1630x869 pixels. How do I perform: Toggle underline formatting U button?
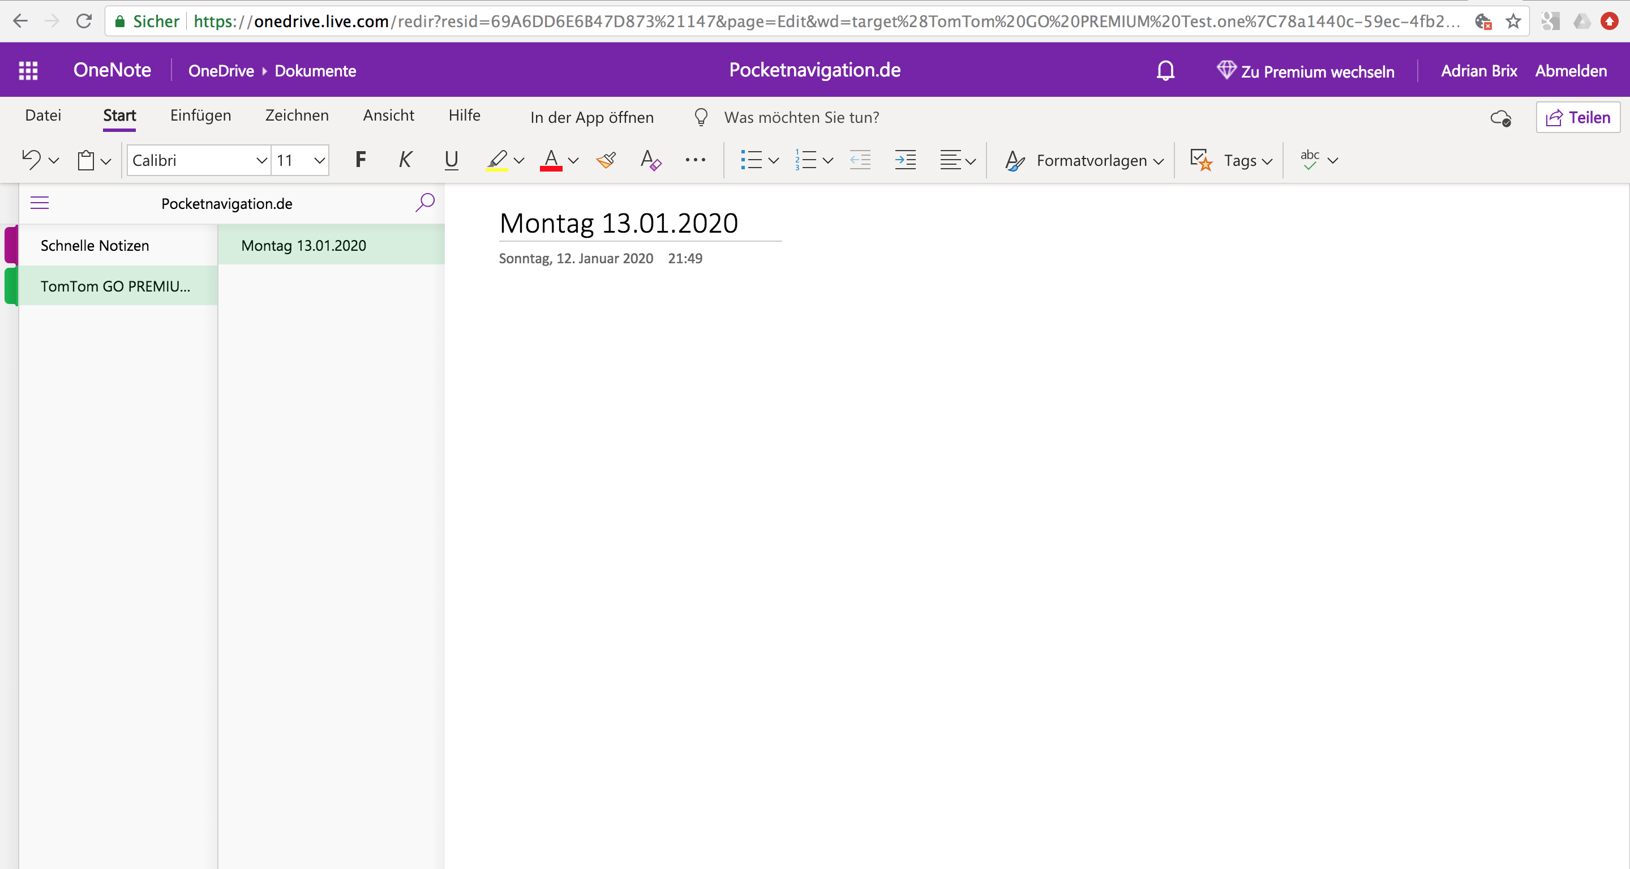tap(451, 160)
